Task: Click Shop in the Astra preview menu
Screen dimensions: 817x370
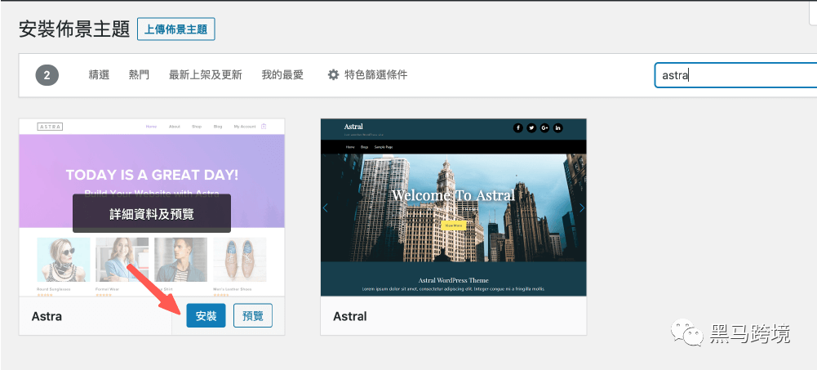Action: pyautogui.click(x=197, y=127)
